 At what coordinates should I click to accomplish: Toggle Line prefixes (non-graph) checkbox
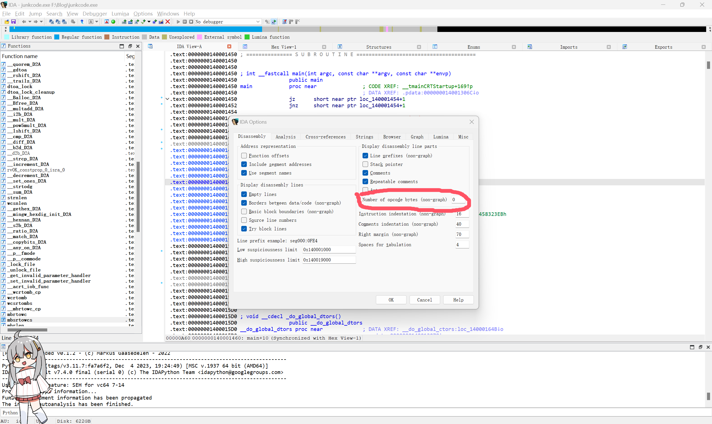click(365, 156)
